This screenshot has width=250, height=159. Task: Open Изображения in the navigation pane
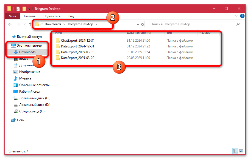[30, 72]
